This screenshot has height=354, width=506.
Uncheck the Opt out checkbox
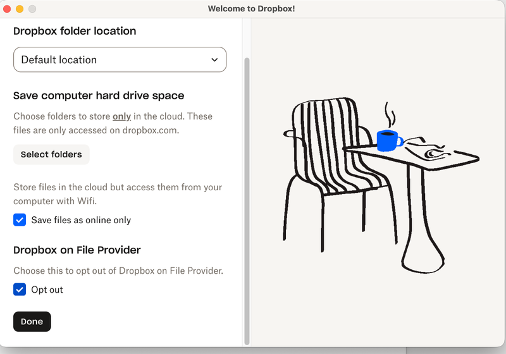(20, 290)
